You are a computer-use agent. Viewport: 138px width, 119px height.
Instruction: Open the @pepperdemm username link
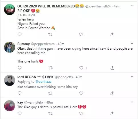coord(43,44)
